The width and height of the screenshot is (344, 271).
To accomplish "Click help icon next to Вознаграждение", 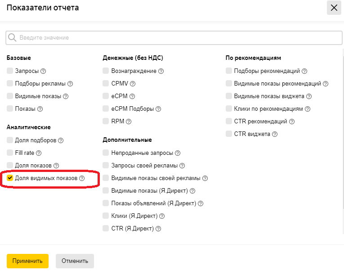I will click(161, 71).
